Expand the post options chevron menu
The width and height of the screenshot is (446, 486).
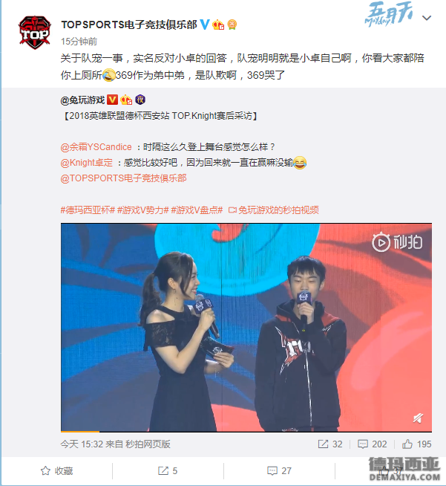427,18
